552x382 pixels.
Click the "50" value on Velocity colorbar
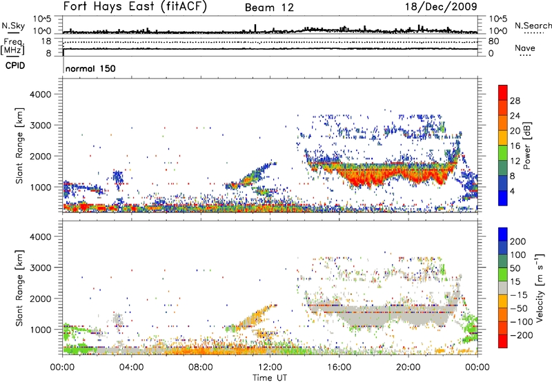click(515, 268)
